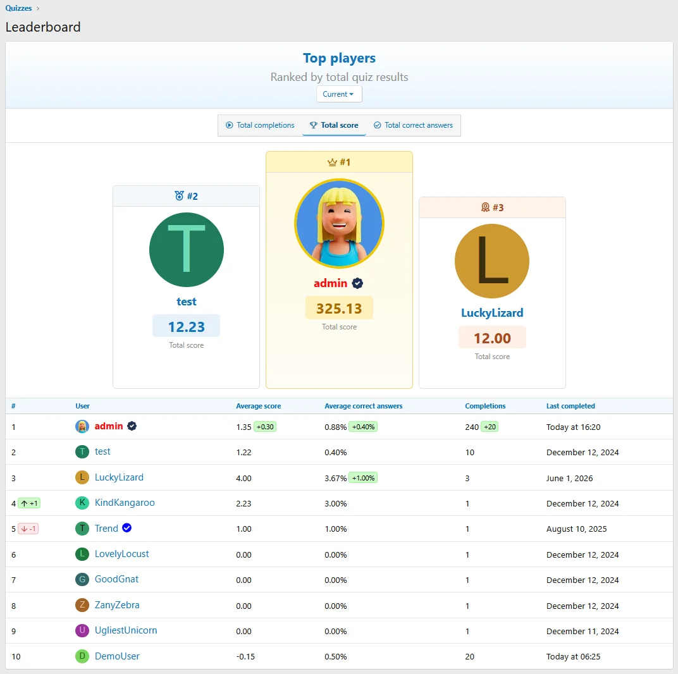Viewport: 678px width, 674px height.
Task: Click the +0.40% correct answers badge
Action: [x=363, y=427]
